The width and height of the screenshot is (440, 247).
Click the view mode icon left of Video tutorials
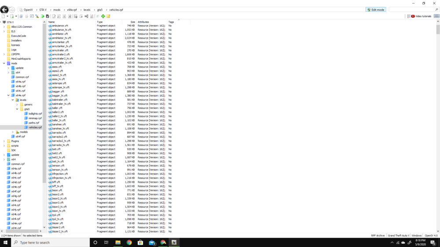(409, 16)
